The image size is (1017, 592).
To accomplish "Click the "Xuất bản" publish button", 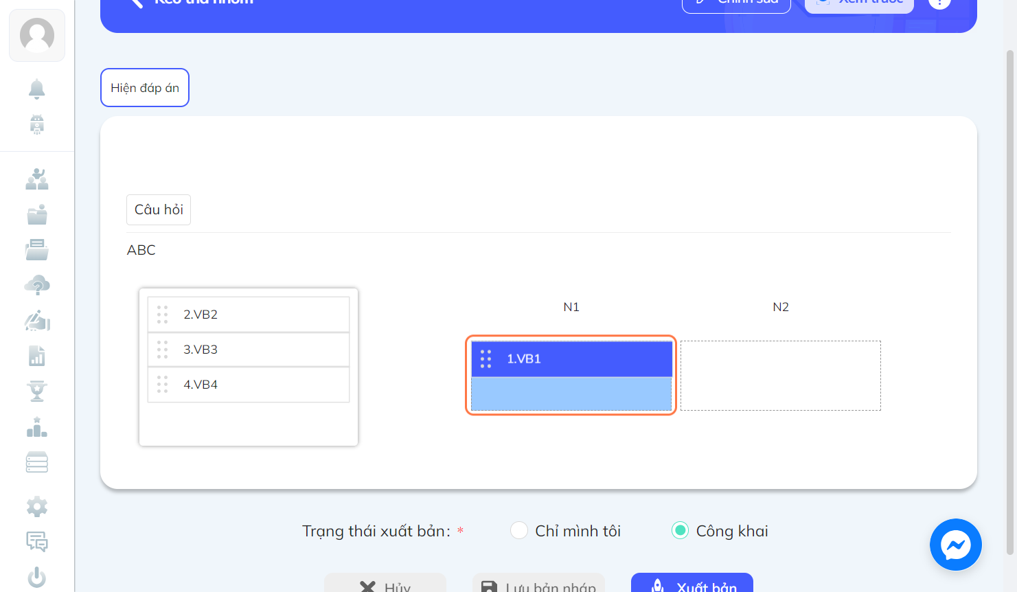I will 692,583.
